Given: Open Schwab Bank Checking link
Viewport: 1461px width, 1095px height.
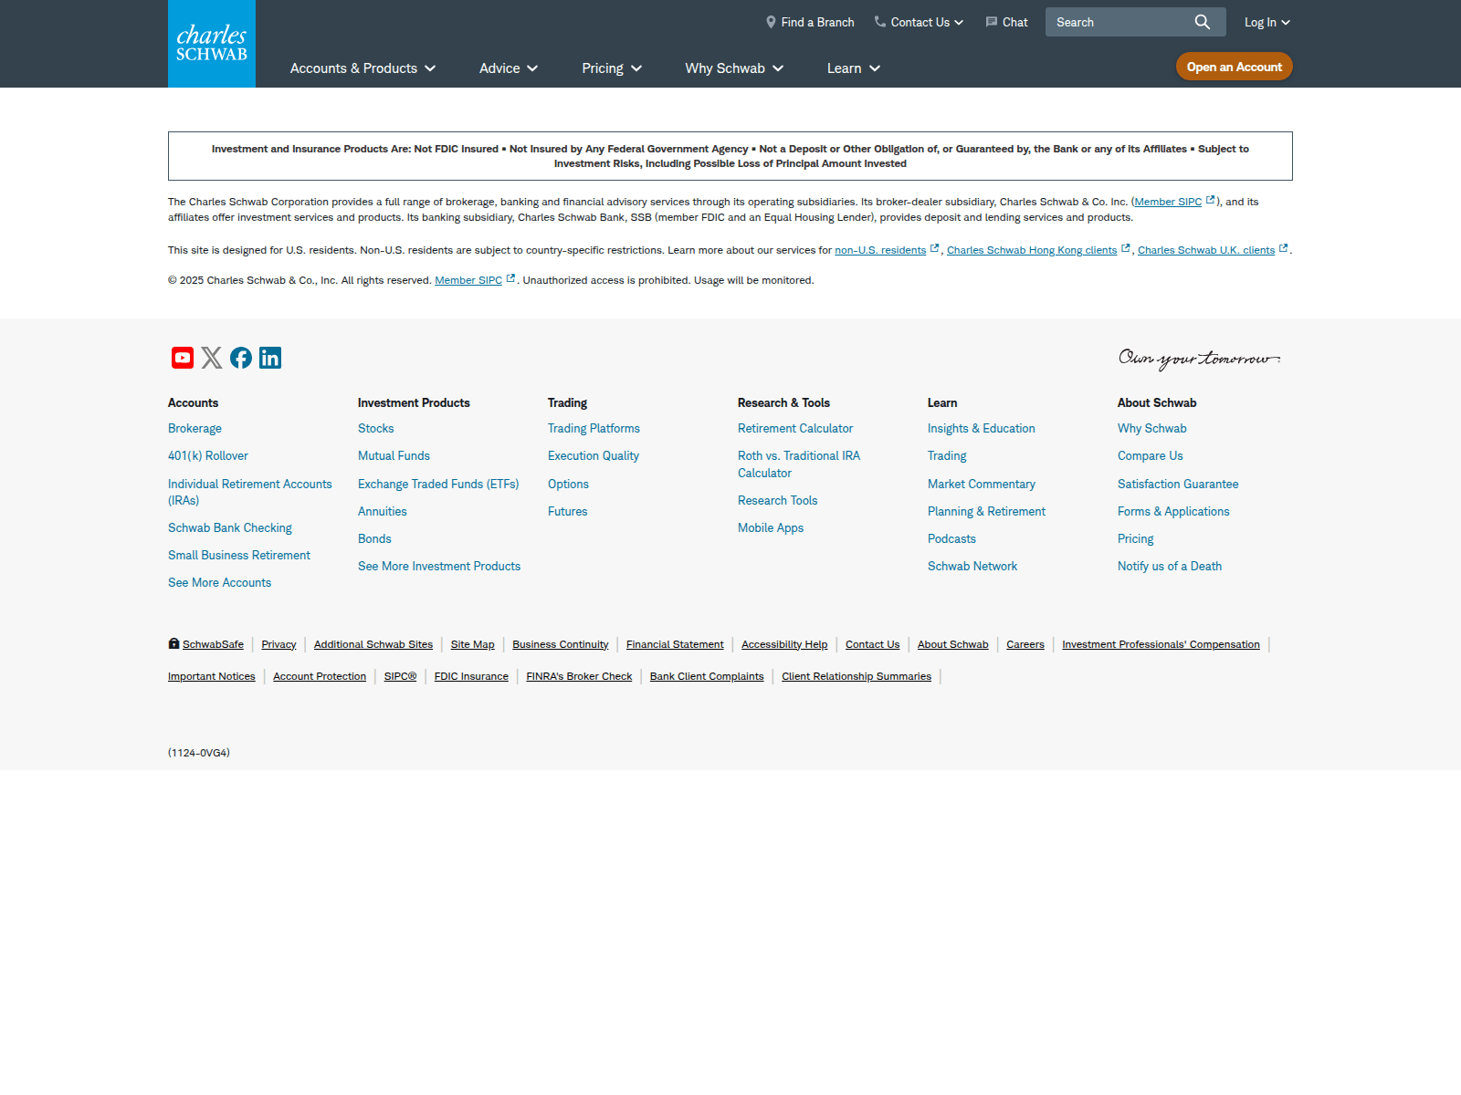Looking at the screenshot, I should point(230,527).
